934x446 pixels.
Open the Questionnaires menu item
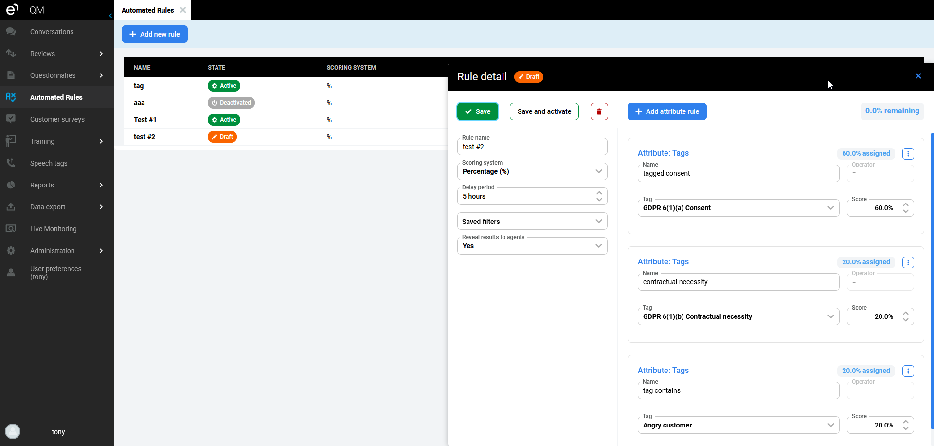(53, 75)
